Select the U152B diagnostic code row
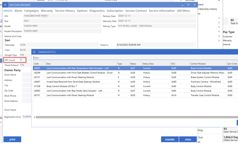 coord(135,86)
